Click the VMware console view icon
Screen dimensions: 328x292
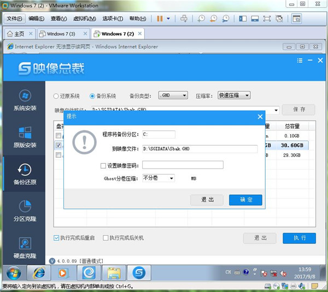click(x=296, y=19)
